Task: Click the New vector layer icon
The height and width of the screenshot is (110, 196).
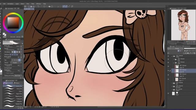Action: point(186,53)
